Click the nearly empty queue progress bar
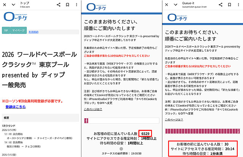243x157 pixels. click(x=121, y=121)
